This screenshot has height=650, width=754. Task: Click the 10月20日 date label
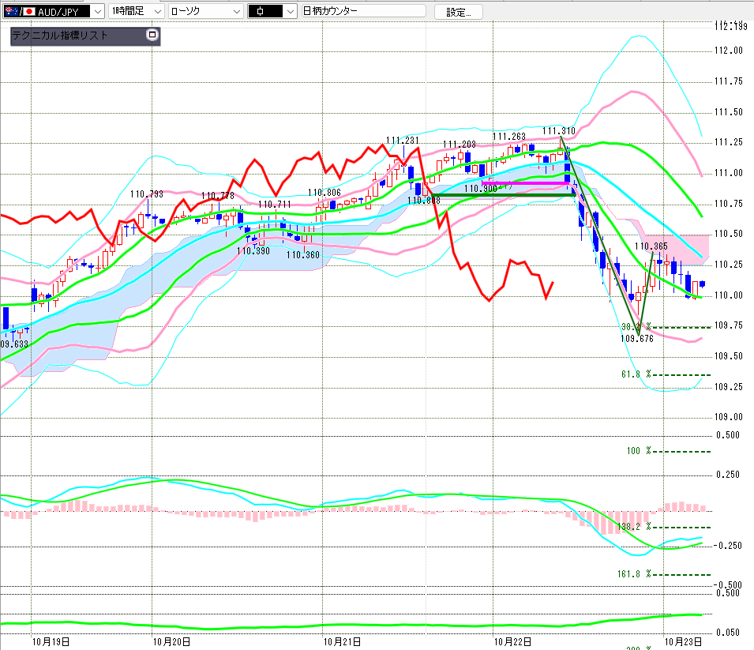click(x=171, y=642)
